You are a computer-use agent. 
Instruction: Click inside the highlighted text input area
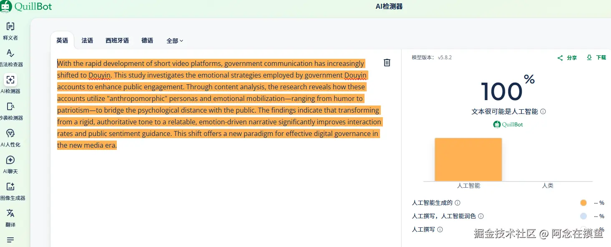coord(219,104)
